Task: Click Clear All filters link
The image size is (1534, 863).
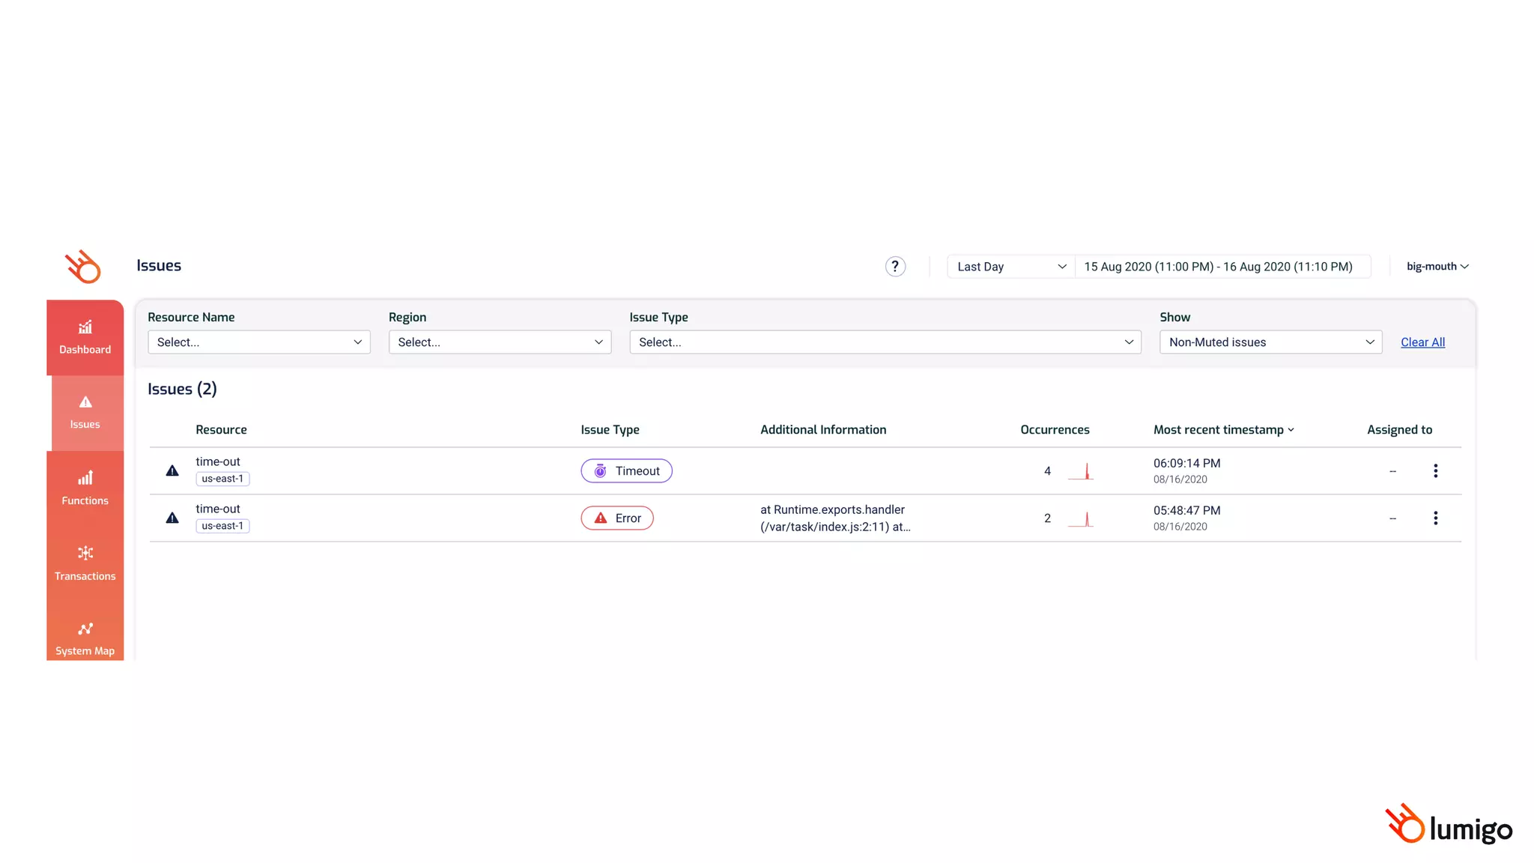Action: (1422, 342)
